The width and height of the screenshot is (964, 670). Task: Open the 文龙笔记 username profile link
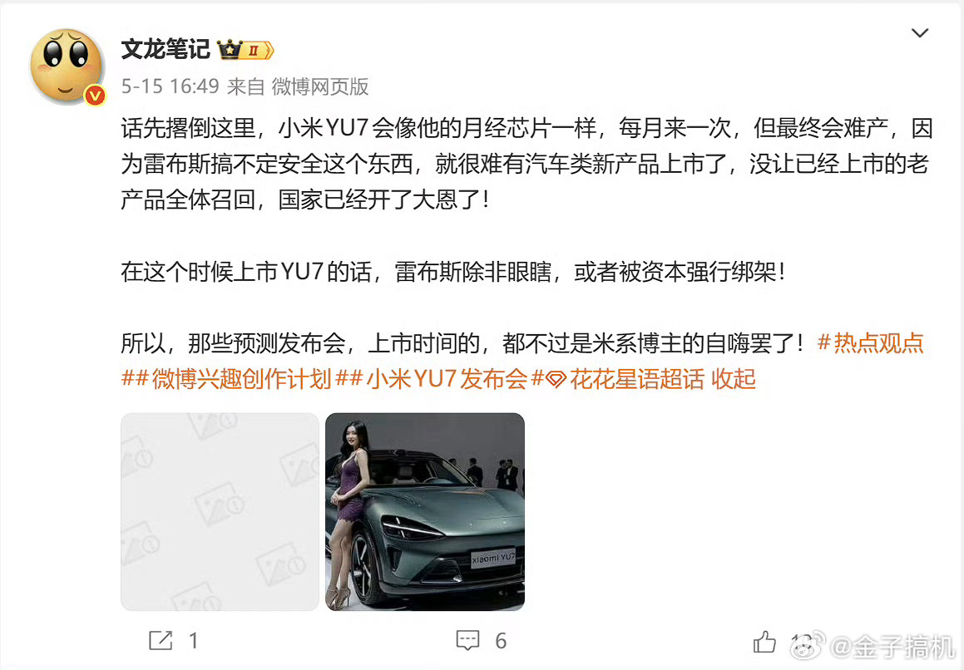[x=166, y=49]
